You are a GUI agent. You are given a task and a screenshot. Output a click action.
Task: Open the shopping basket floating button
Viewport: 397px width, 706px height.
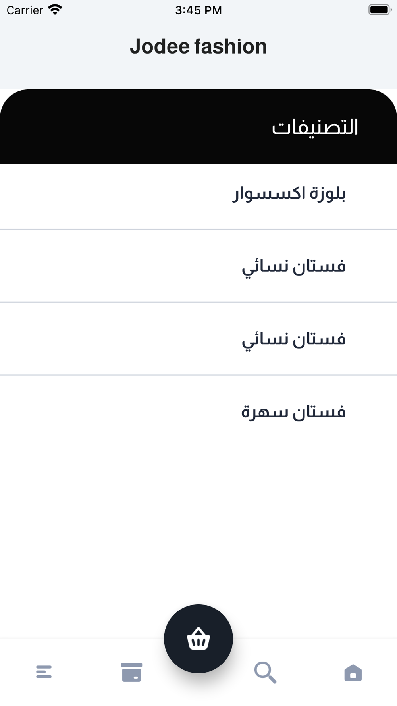pyautogui.click(x=198, y=638)
